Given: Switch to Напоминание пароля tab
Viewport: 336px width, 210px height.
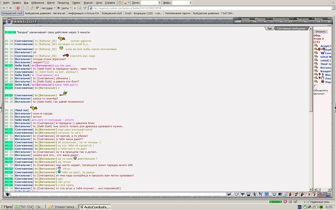Looking at the screenshot, I should [x=178, y=13].
